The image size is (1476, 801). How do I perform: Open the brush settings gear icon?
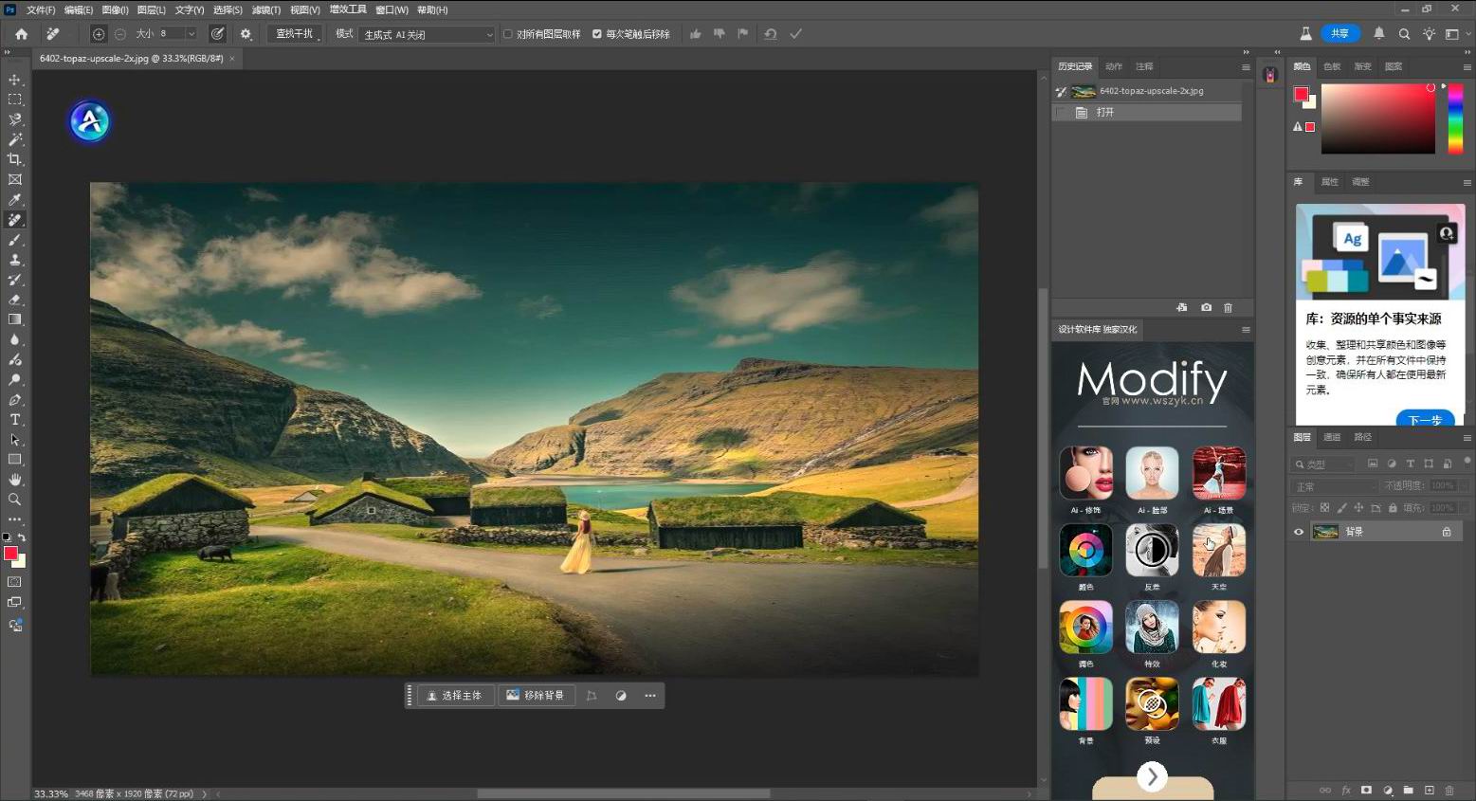[246, 34]
